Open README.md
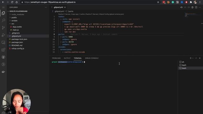 [28, 45]
